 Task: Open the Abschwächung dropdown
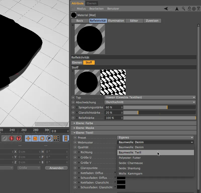150,102
